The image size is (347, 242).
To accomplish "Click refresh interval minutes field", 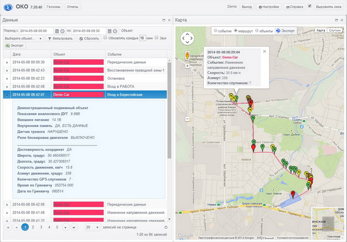I will pyautogui.click(x=142, y=38).
